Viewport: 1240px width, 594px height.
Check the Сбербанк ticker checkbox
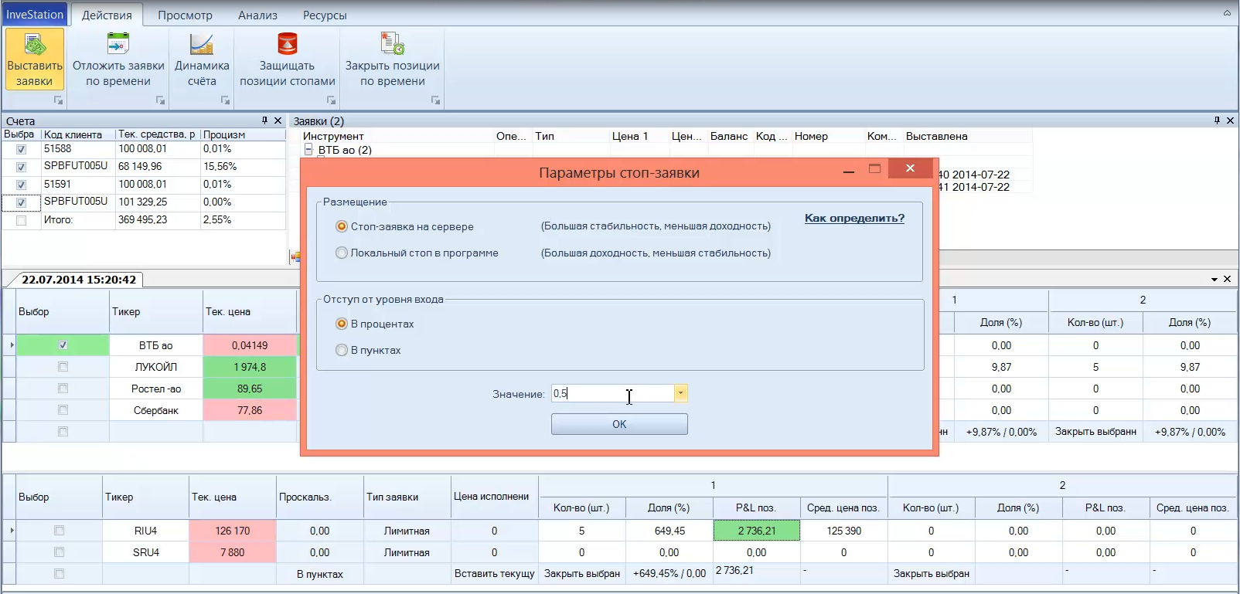(63, 410)
